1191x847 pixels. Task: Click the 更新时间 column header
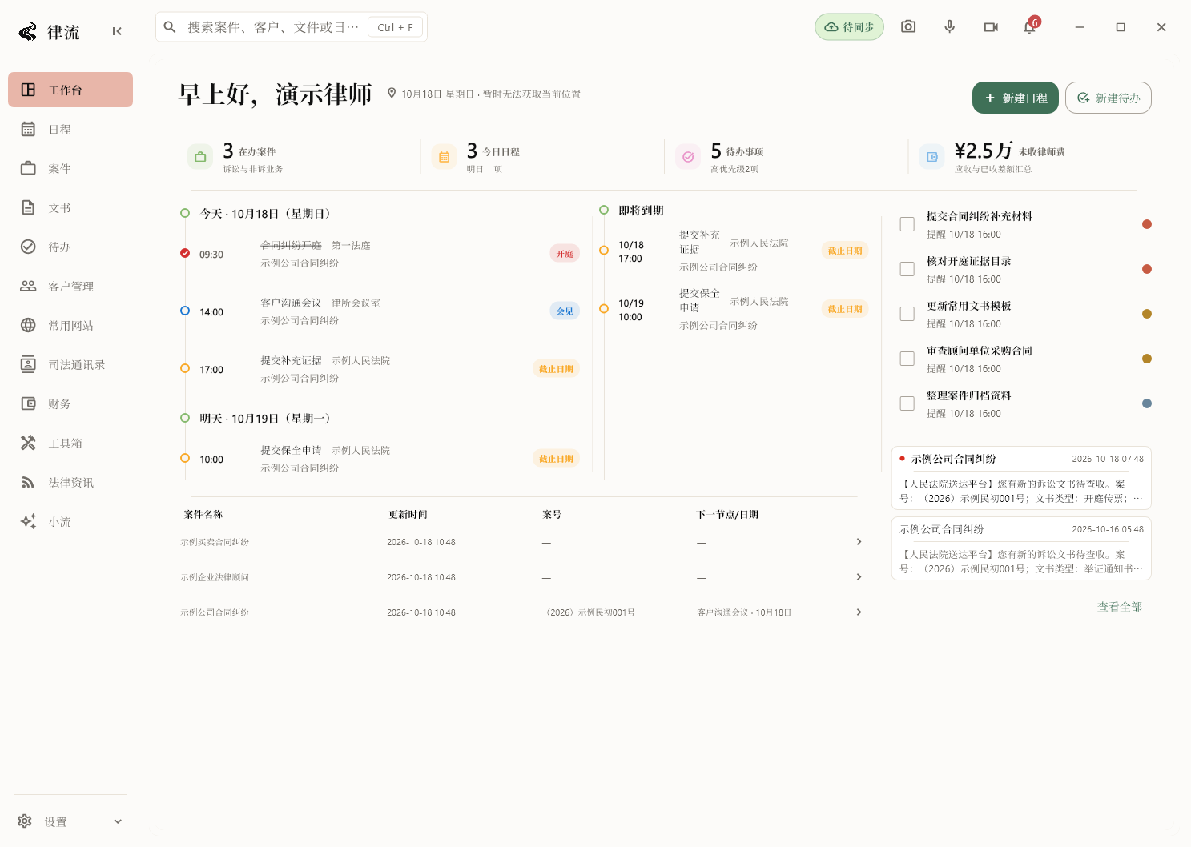click(408, 515)
